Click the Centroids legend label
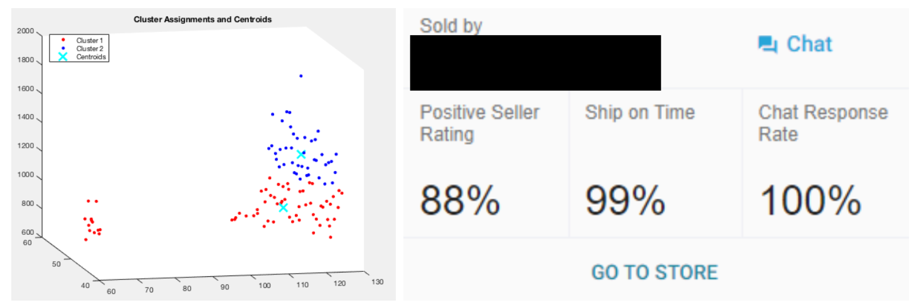The height and width of the screenshot is (305, 914). coord(91,56)
